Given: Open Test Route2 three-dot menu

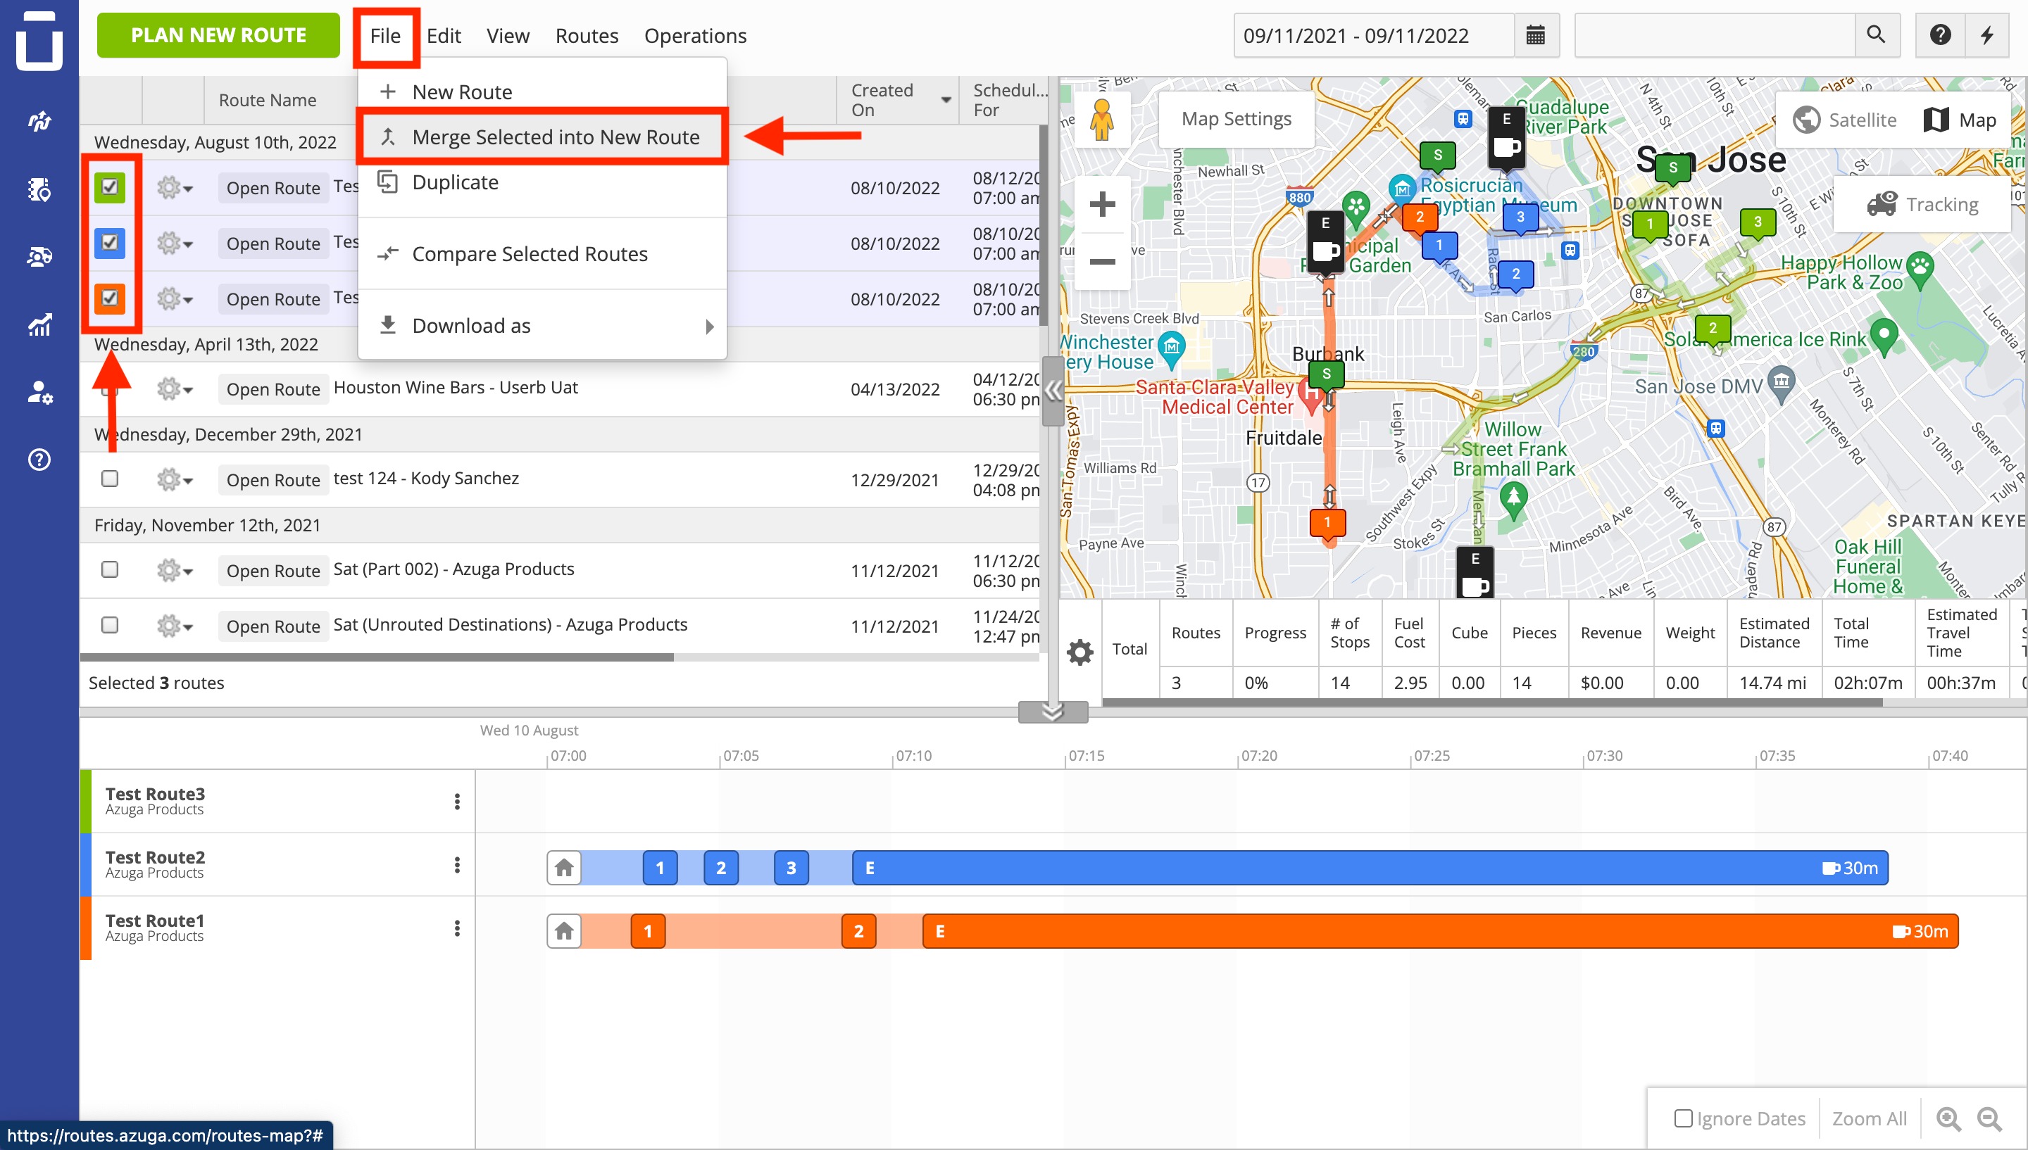Looking at the screenshot, I should pos(456,865).
